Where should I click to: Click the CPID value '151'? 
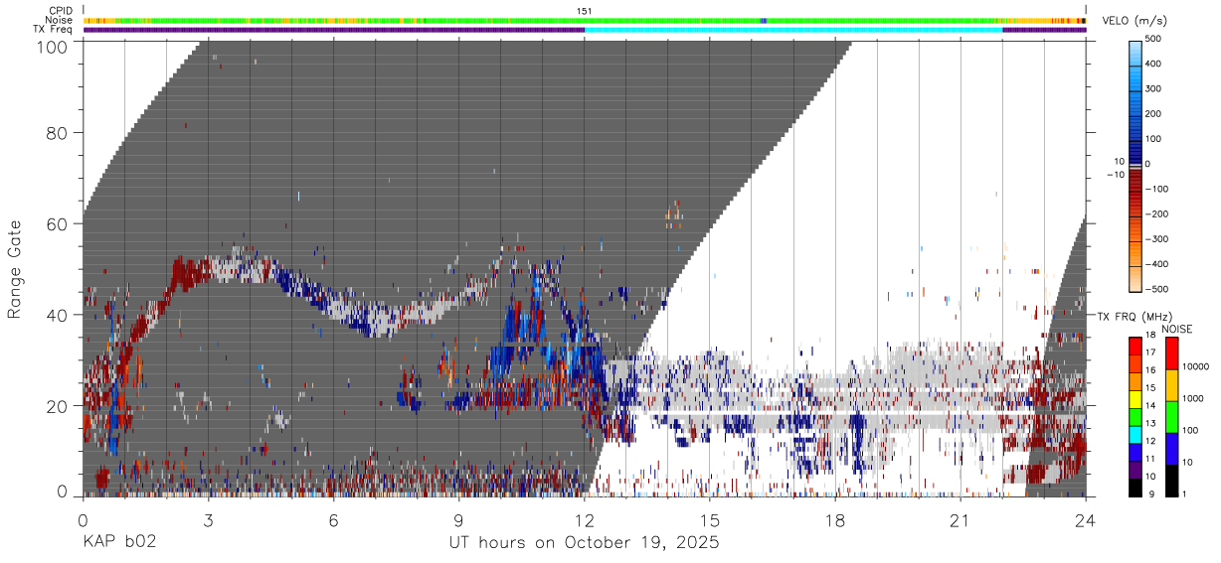[x=585, y=11]
